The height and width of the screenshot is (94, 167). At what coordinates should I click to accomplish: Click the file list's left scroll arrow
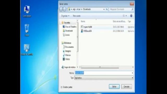[80, 67]
